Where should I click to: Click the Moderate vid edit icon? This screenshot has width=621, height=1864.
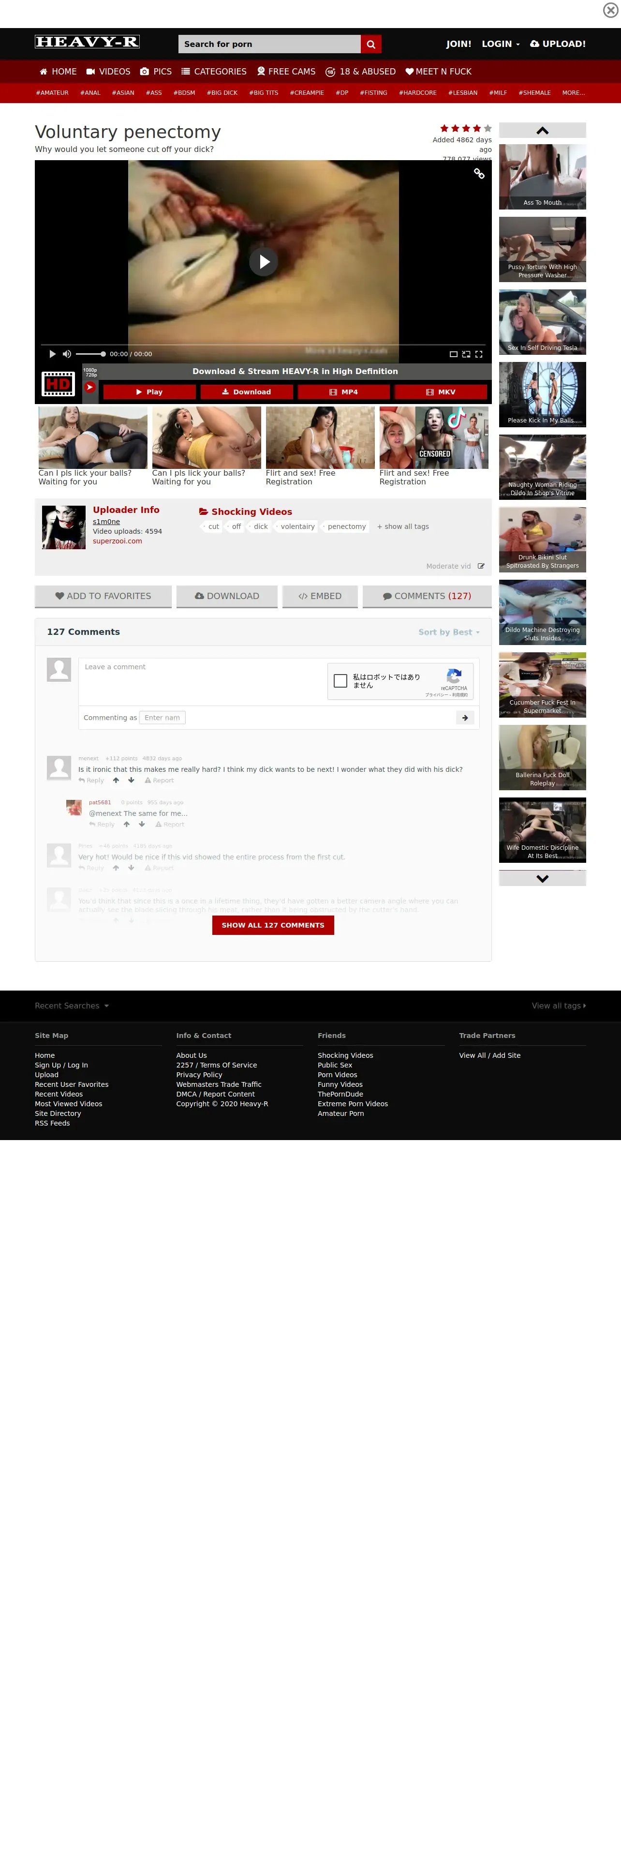point(481,567)
